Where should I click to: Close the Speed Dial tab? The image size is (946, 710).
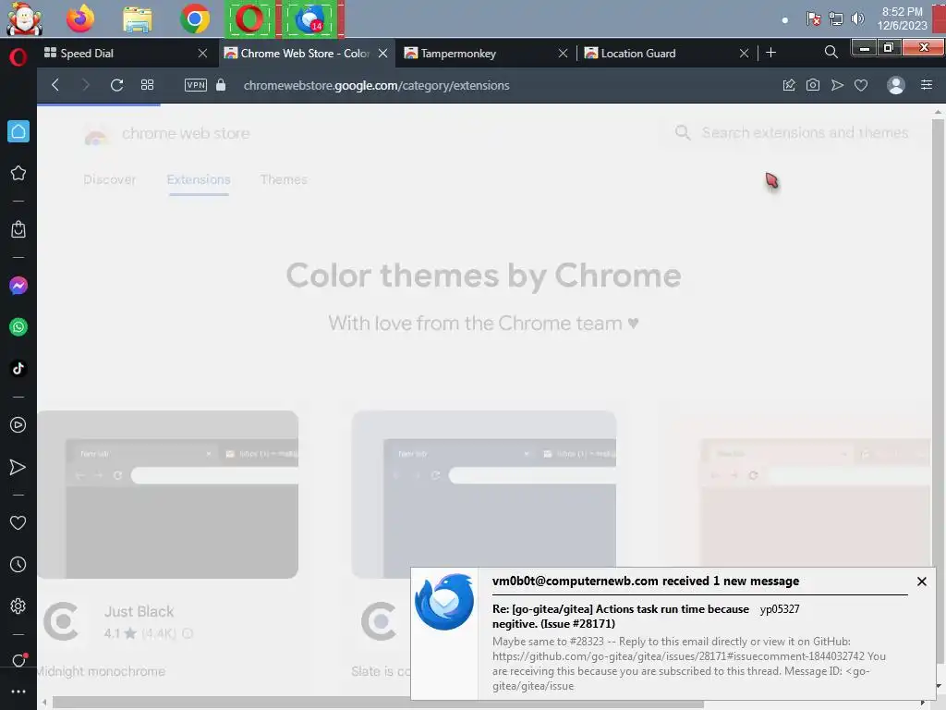(202, 53)
